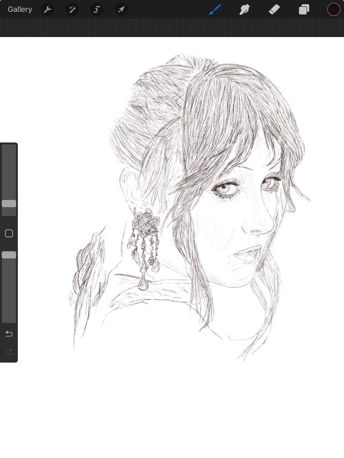This screenshot has height=458, width=344.
Task: Open the smudge brush settings
Action: [x=244, y=10]
